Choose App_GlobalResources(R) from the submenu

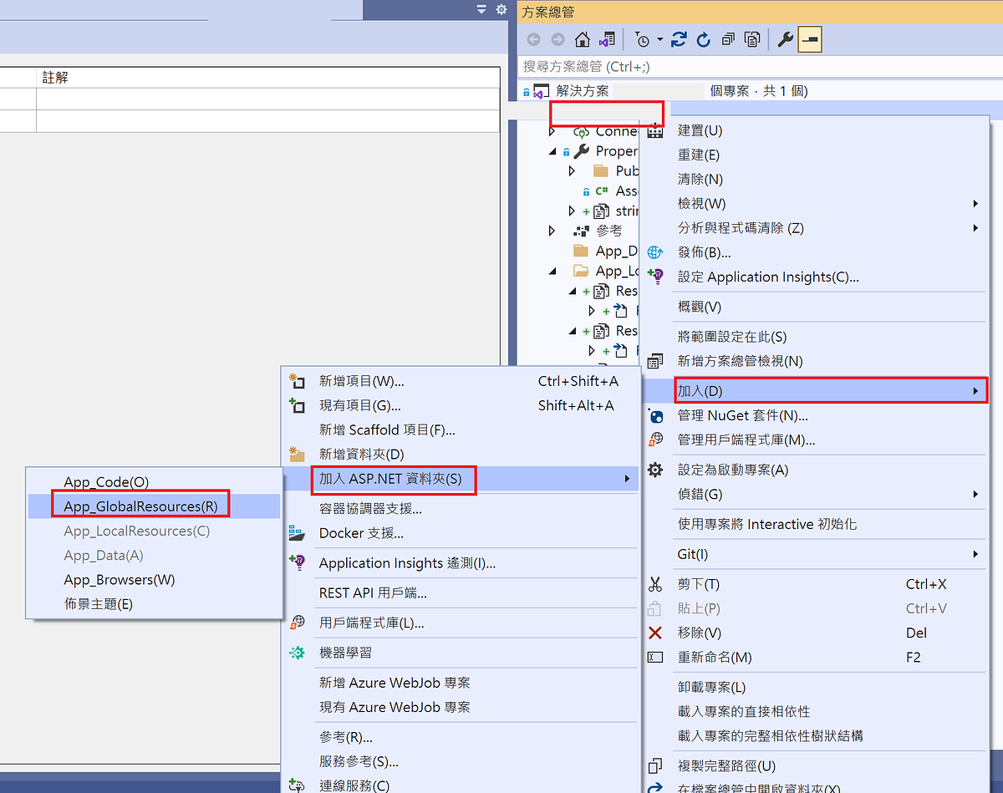140,504
